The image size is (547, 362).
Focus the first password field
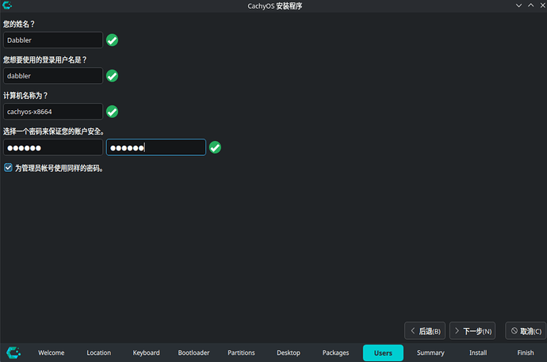click(53, 147)
